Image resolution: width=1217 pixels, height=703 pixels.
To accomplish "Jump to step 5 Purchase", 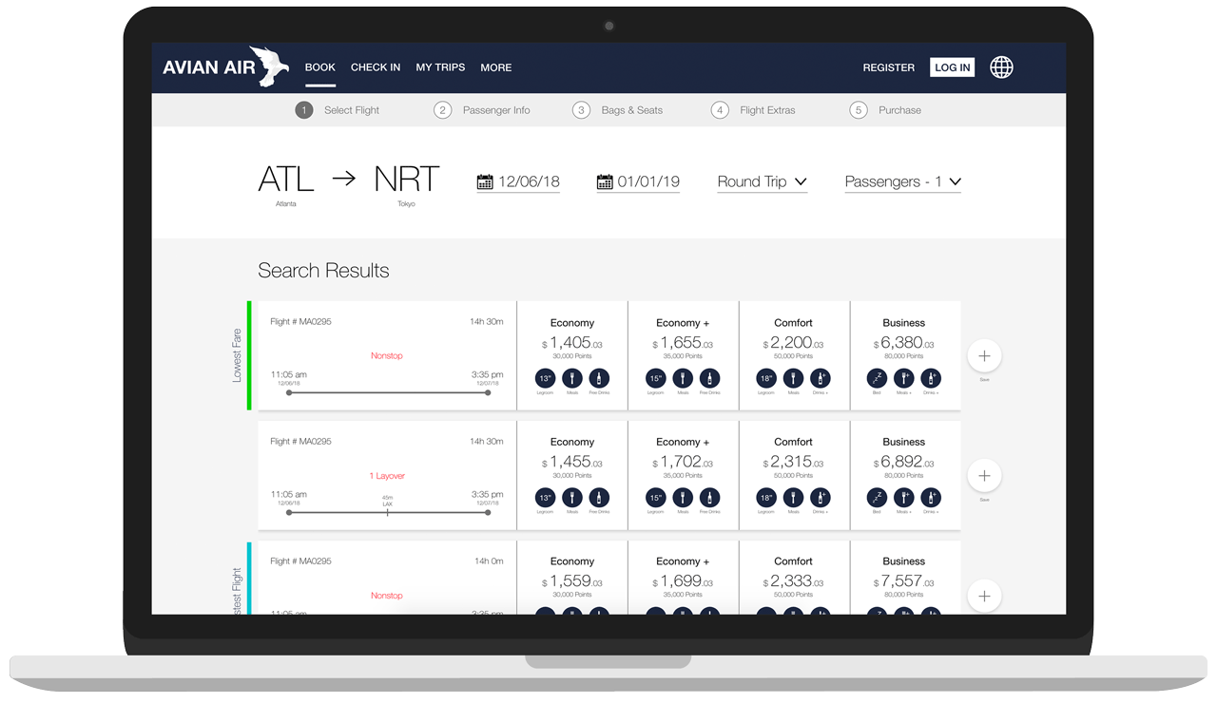I will tap(886, 110).
